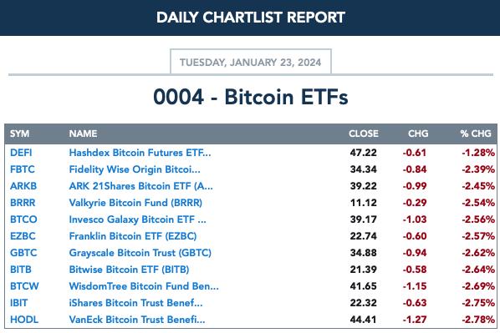Viewport: 500px width, 333px height.
Task: Open Hashdex Bitcoin Futures ETF name link
Action: pos(140,153)
